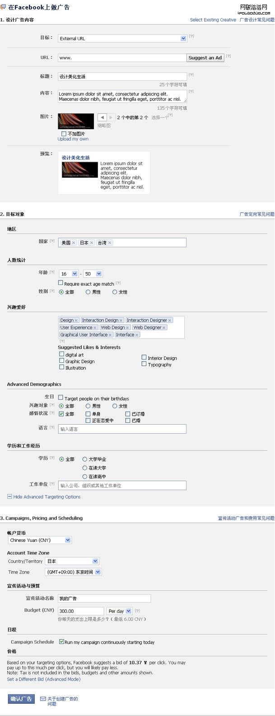Select 男性 under 性别
This screenshot has width=275, height=716.
(88, 292)
